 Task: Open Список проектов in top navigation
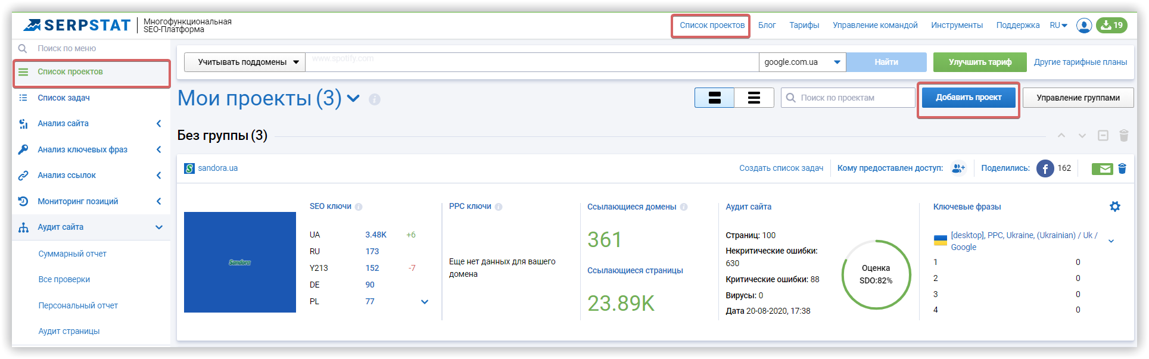pyautogui.click(x=712, y=25)
